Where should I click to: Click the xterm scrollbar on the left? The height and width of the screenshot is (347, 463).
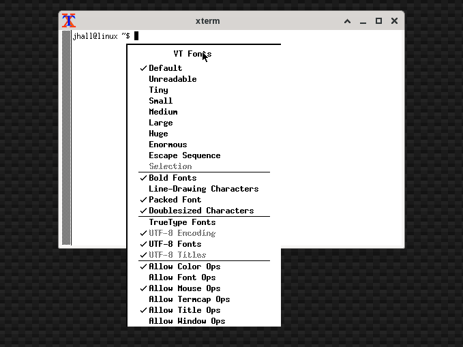pos(66,138)
